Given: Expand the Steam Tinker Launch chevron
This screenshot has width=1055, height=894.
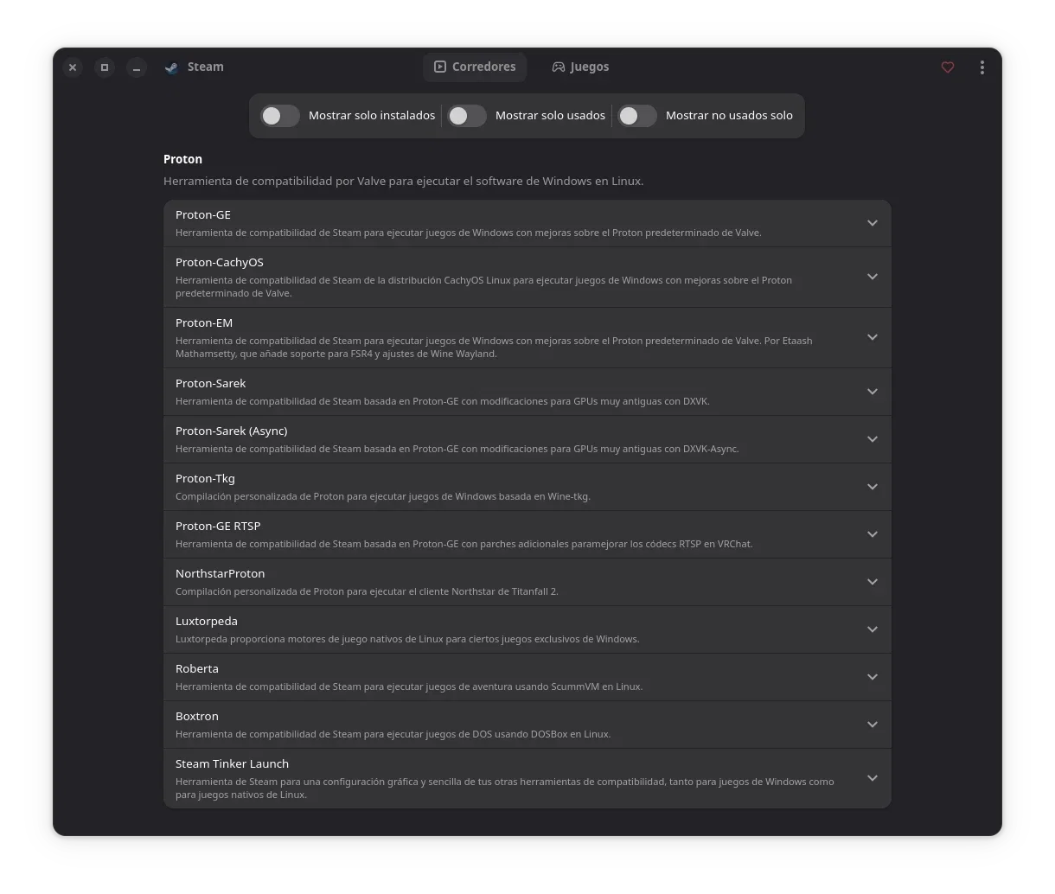Looking at the screenshot, I should (873, 778).
